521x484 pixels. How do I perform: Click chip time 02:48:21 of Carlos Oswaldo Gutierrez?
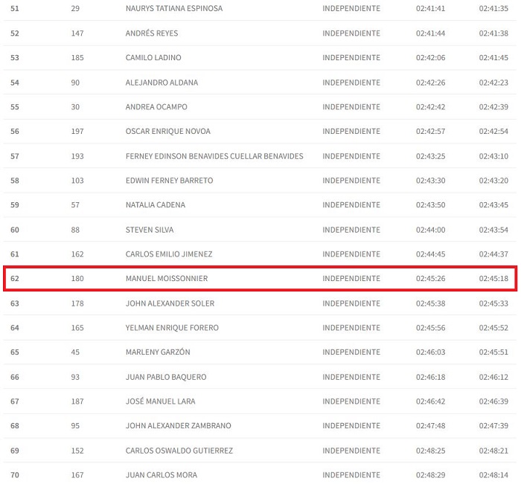[493, 451]
